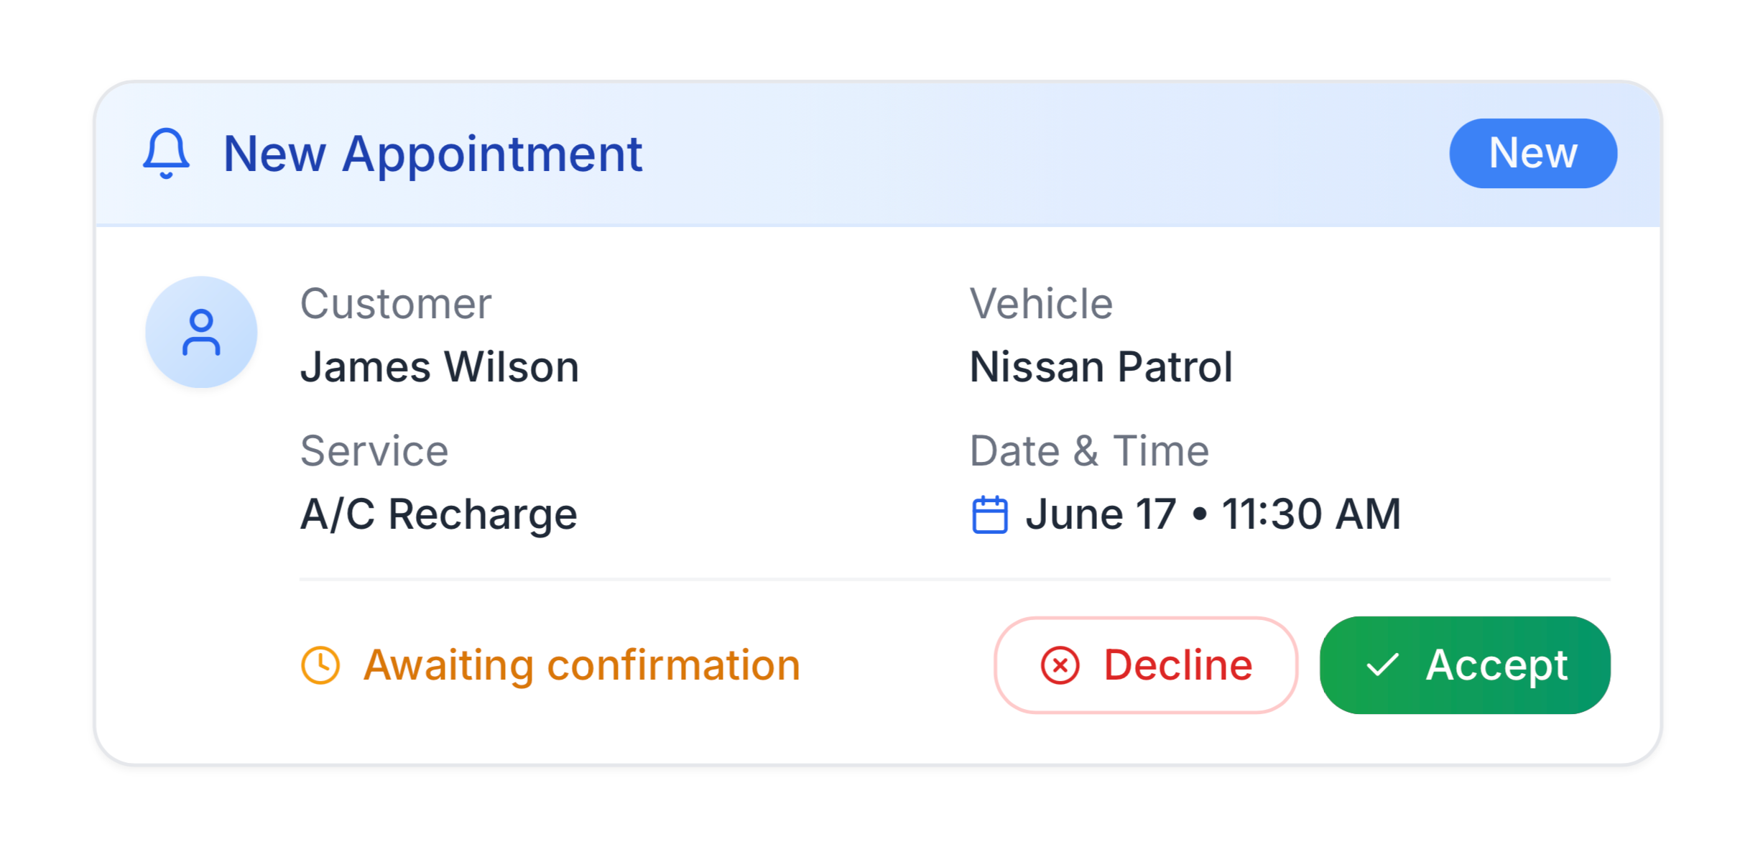The height and width of the screenshot is (852, 1740).
Task: Select the New Appointment header title
Action: [432, 154]
